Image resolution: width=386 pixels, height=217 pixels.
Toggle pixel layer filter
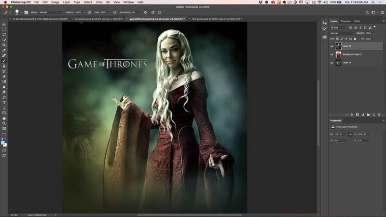click(351, 27)
